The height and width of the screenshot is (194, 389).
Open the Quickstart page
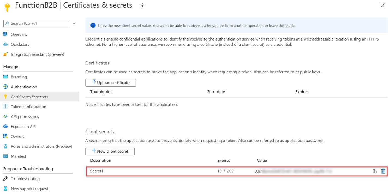coord(19,44)
